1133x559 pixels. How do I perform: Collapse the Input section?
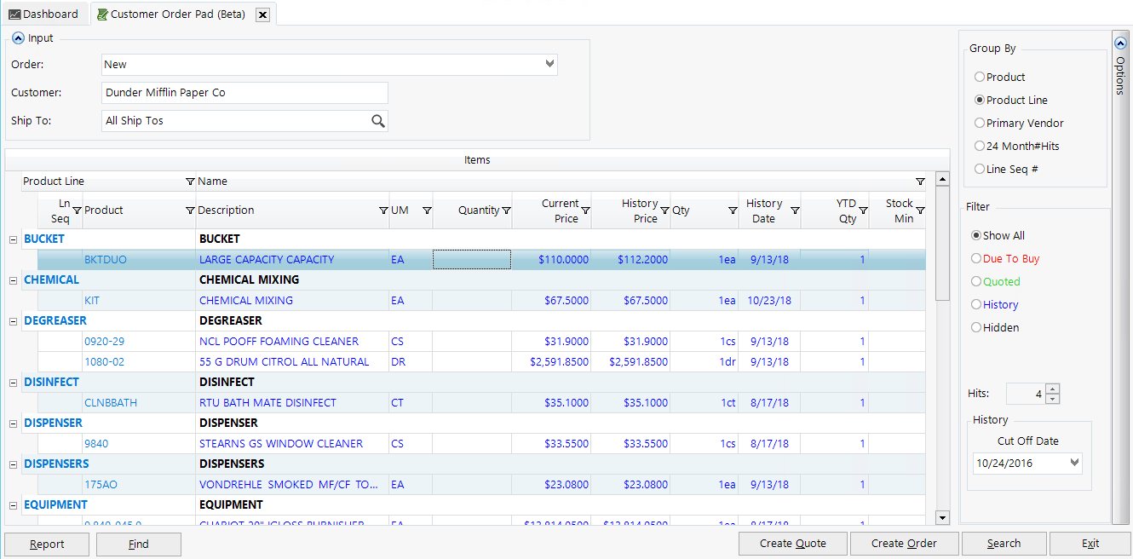(x=18, y=37)
